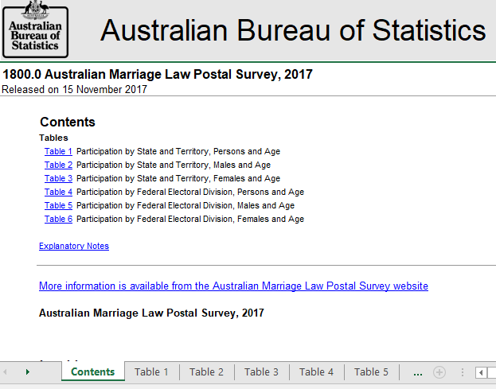Click the tab bar resize handle dots

[462, 372]
